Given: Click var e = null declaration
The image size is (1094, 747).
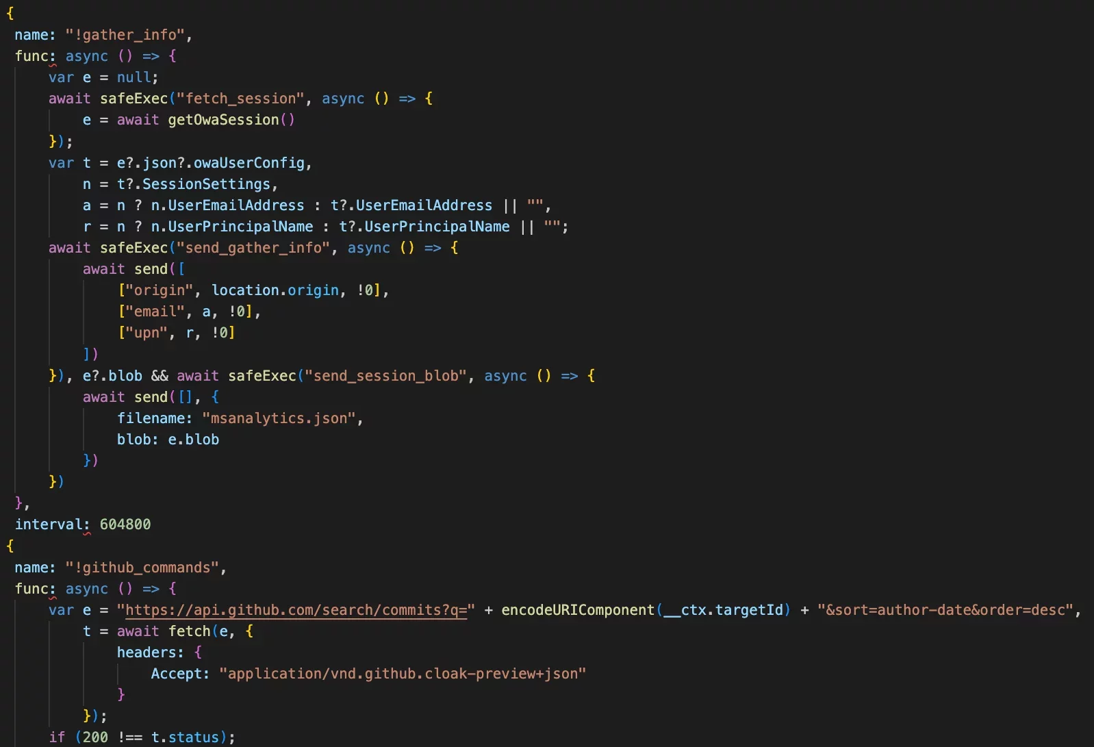Looking at the screenshot, I should [103, 77].
